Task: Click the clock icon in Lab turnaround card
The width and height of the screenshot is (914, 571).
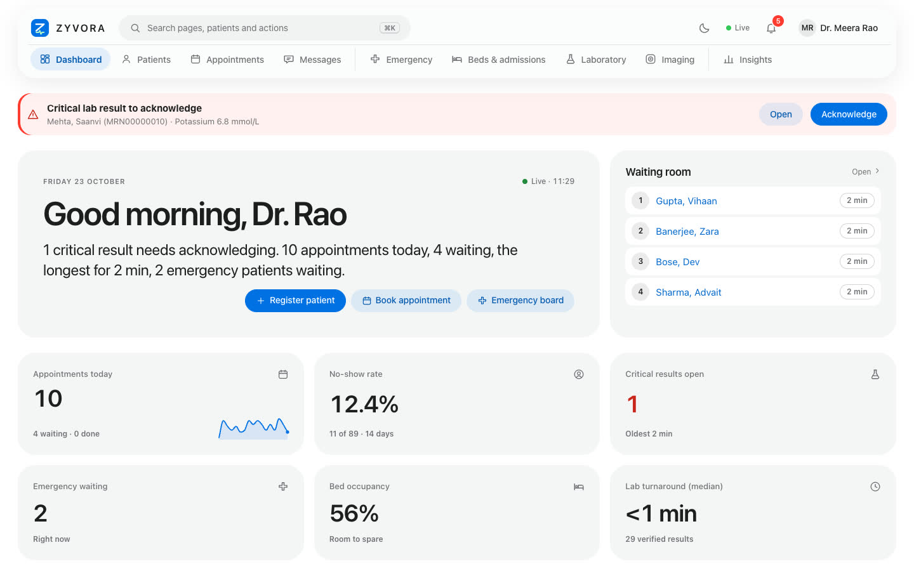Action: (875, 487)
